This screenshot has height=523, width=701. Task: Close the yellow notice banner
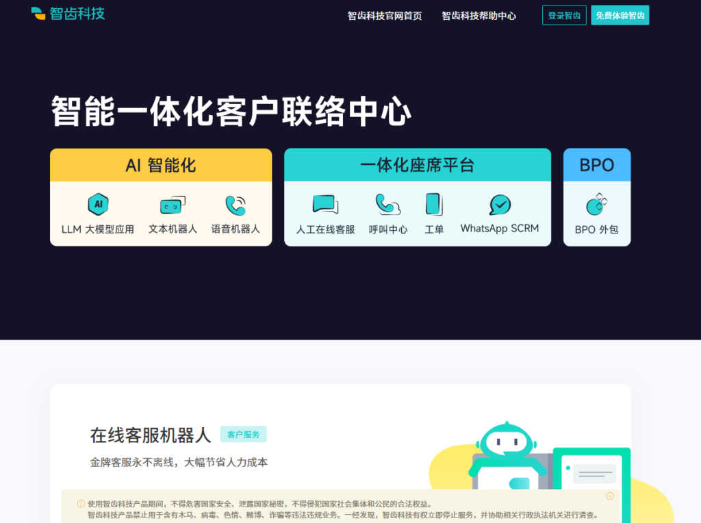(610, 496)
